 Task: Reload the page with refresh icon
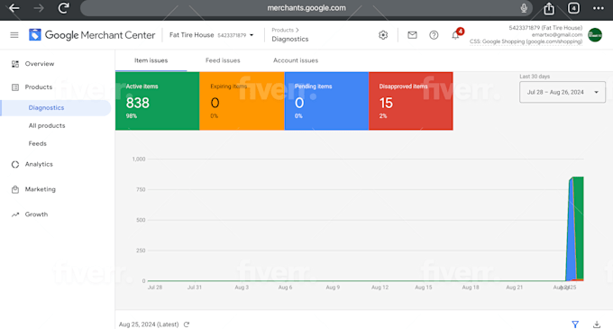pos(64,8)
